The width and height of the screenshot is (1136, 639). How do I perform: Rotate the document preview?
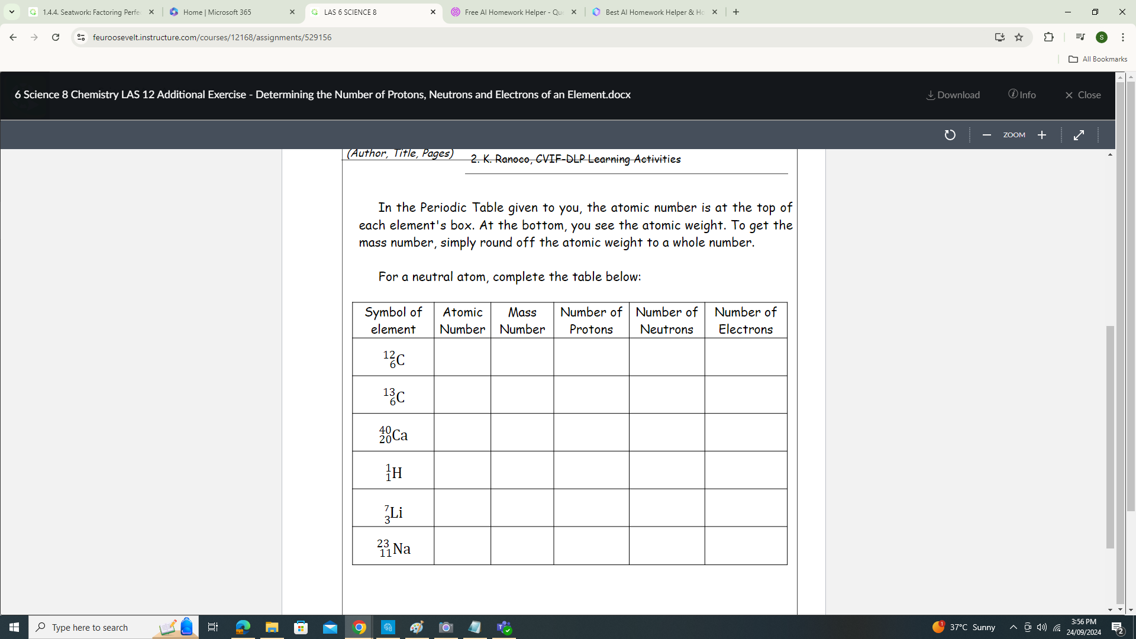[950, 135]
